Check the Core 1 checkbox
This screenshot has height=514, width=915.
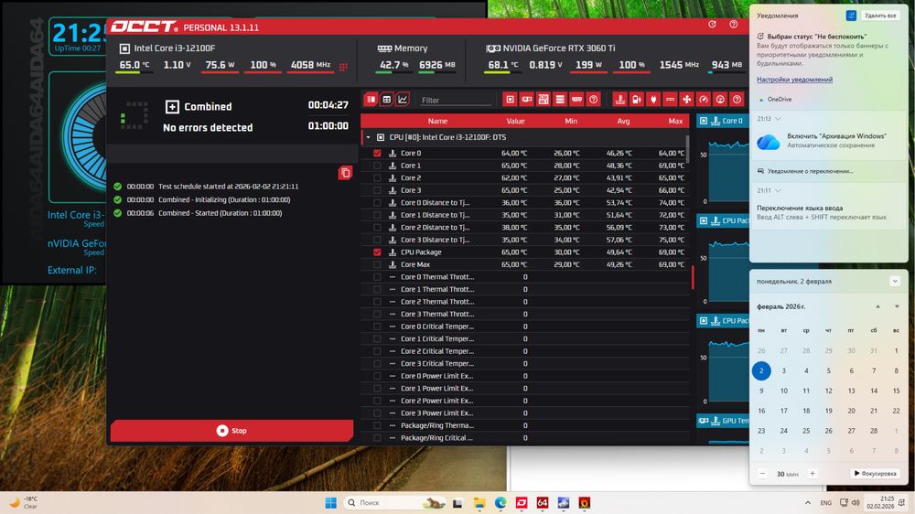(377, 166)
